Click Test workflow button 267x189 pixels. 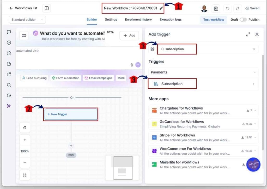pos(214,20)
